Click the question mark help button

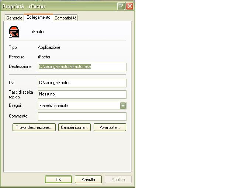[x=121, y=6]
